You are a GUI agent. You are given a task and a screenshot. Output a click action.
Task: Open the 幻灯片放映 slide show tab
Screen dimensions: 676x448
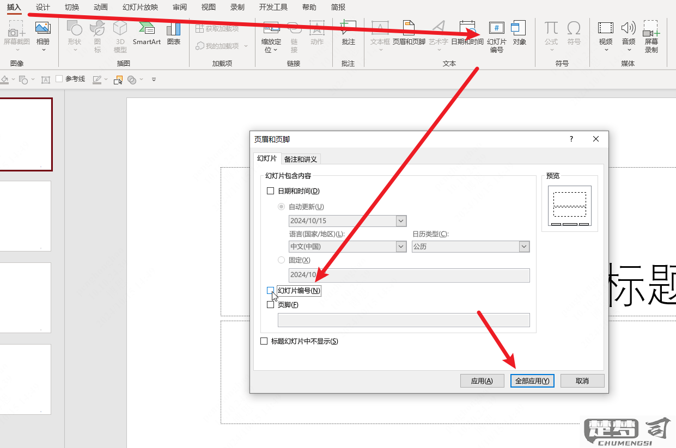pyautogui.click(x=141, y=7)
